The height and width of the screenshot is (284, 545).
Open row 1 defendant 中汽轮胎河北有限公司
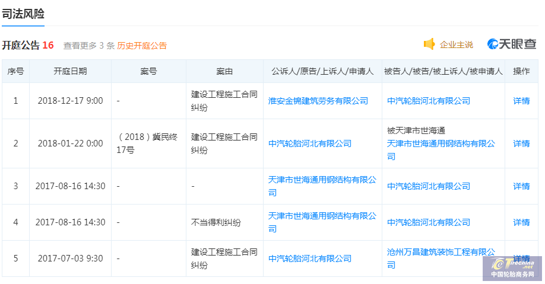[429, 101]
